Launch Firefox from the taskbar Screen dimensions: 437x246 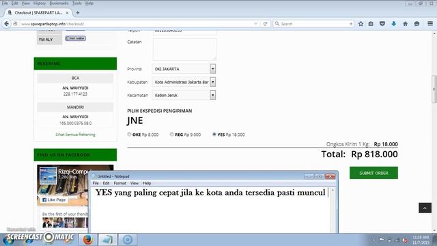point(87,240)
